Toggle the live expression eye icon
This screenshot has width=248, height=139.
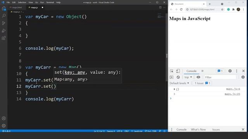pos(198,77)
